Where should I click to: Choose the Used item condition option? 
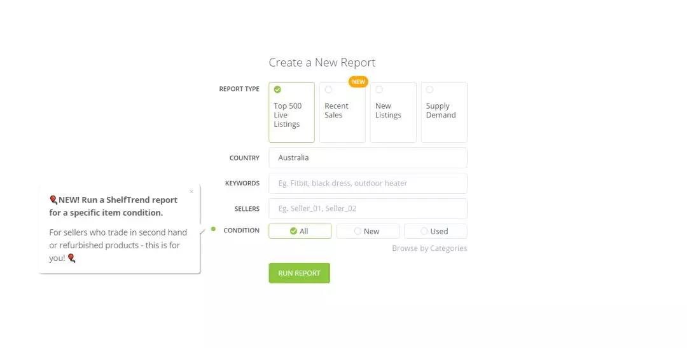tap(436, 231)
